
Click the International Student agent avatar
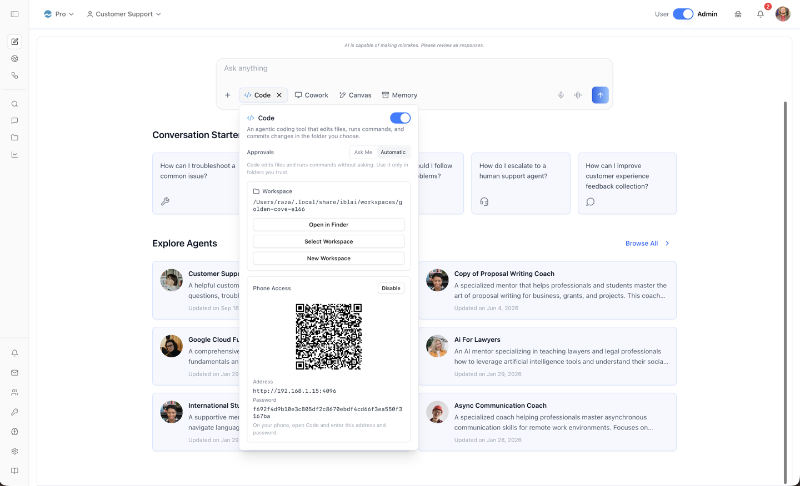(171, 412)
